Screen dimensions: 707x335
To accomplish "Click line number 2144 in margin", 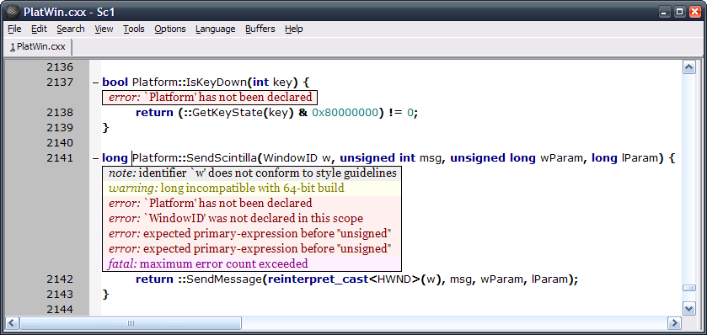I will coord(60,310).
